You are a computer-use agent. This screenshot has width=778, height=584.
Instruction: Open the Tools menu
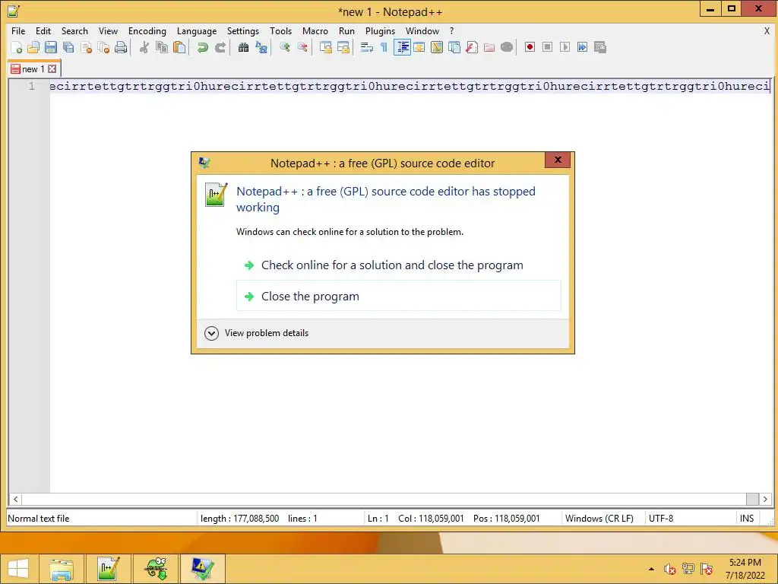point(281,30)
